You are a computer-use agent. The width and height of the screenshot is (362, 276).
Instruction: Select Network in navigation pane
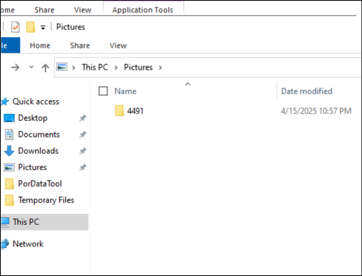(28, 244)
